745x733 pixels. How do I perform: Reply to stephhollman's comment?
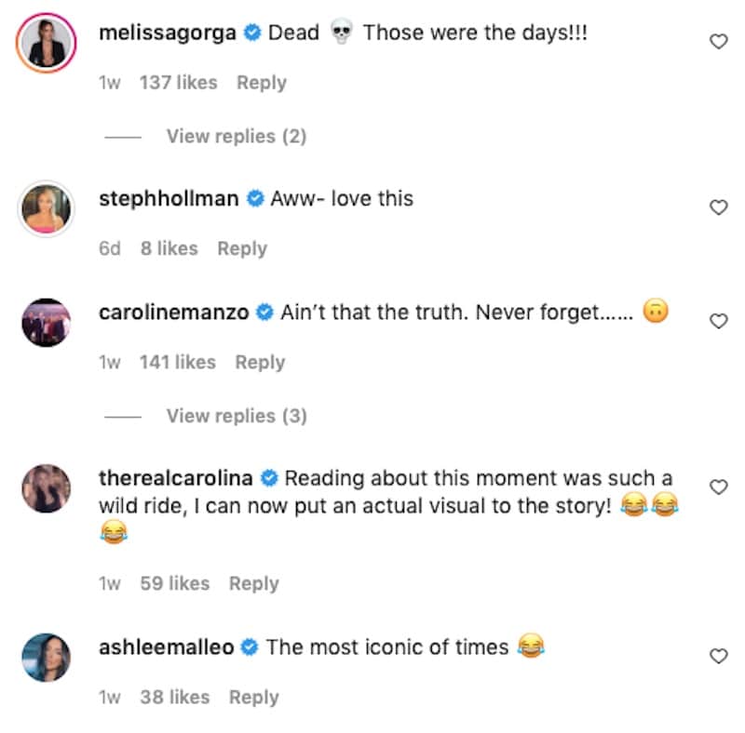(242, 248)
